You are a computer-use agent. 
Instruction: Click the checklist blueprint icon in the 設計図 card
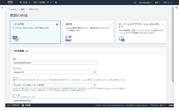pyautogui.click(x=69, y=38)
